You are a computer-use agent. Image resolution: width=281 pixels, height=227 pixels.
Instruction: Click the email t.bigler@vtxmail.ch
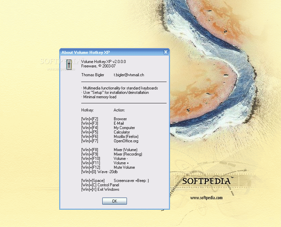[x=129, y=75]
